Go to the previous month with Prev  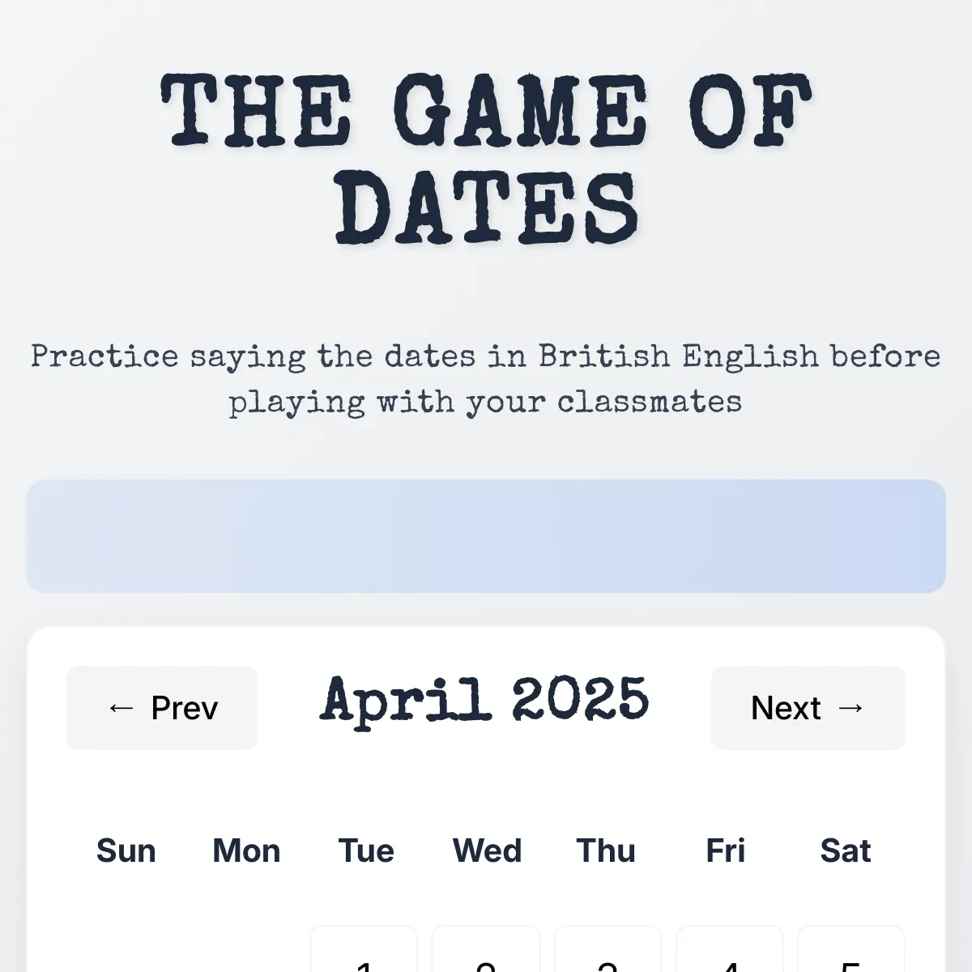pyautogui.click(x=162, y=708)
